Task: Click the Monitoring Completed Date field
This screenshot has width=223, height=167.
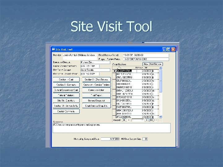Action: click(x=110, y=139)
